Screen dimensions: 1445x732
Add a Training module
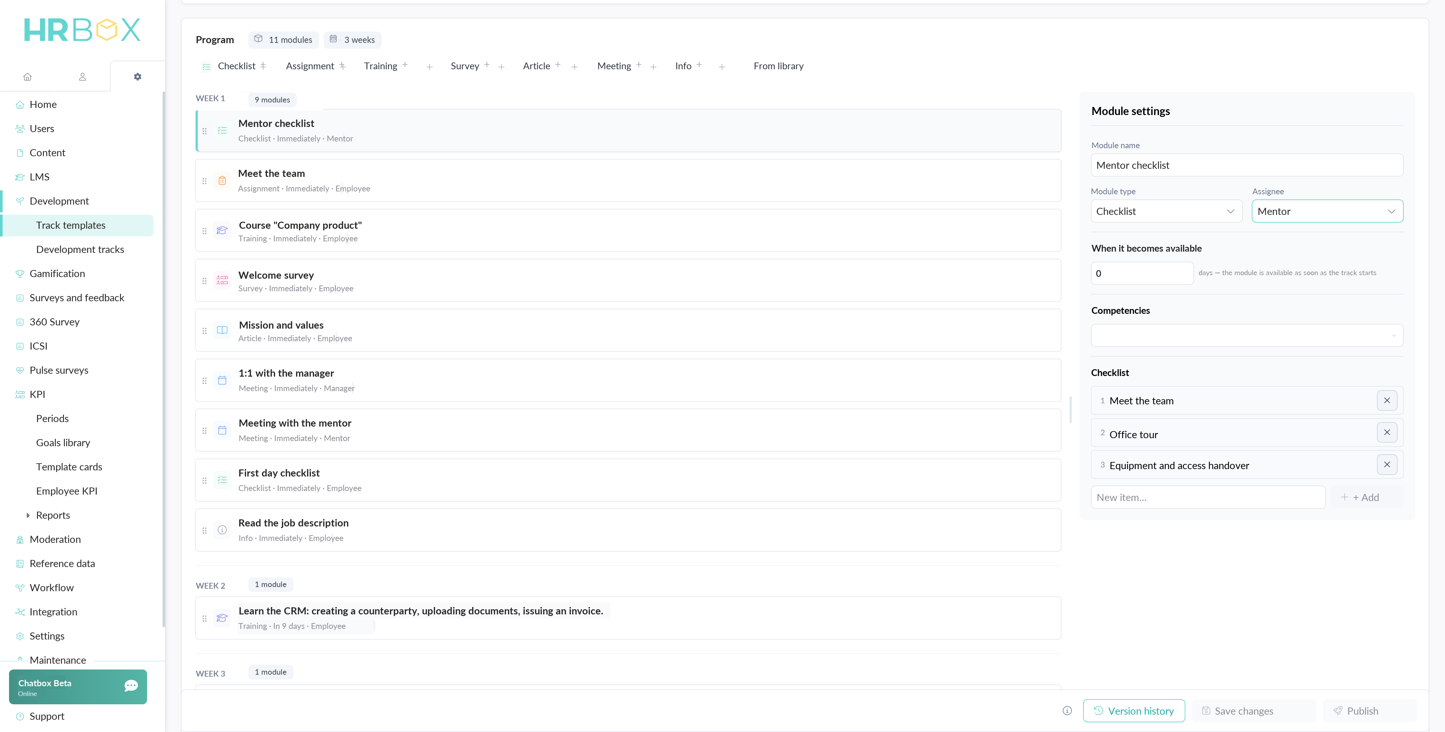click(386, 66)
